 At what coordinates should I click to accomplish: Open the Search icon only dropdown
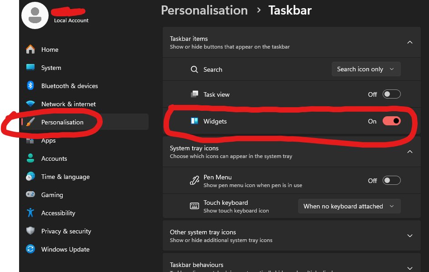(366, 69)
